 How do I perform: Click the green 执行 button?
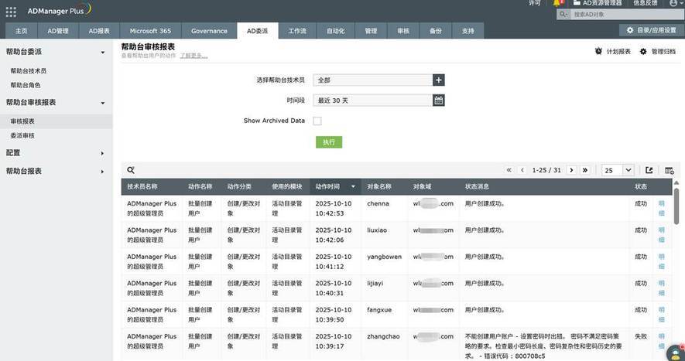[x=328, y=142]
